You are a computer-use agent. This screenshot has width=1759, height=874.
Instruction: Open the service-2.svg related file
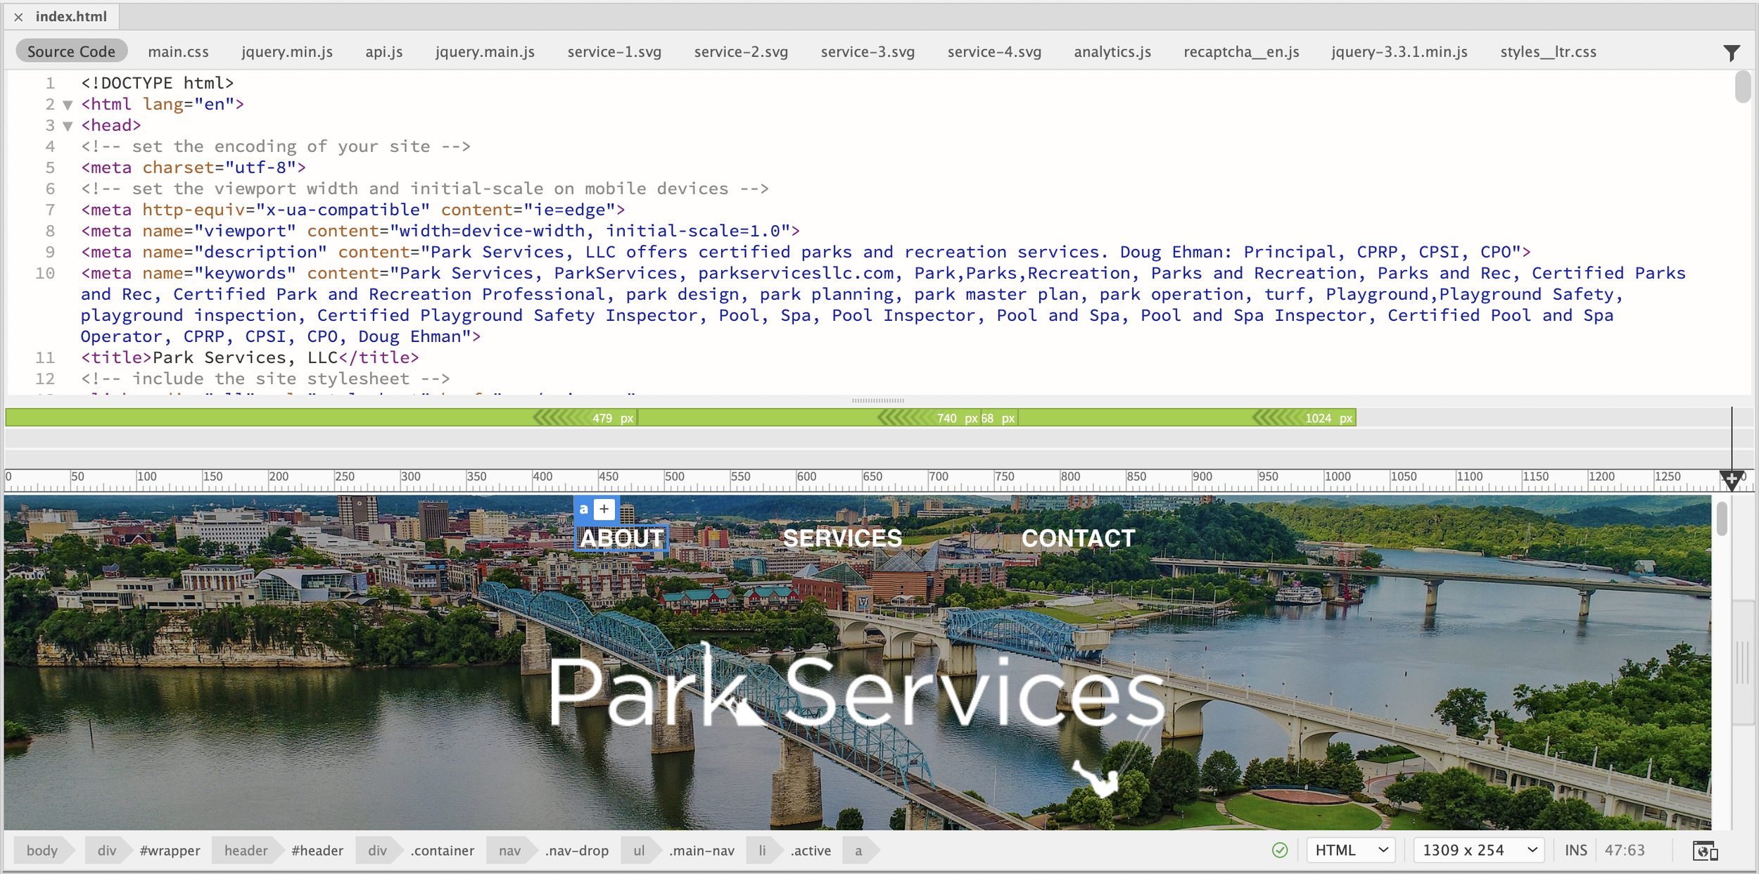tap(741, 51)
